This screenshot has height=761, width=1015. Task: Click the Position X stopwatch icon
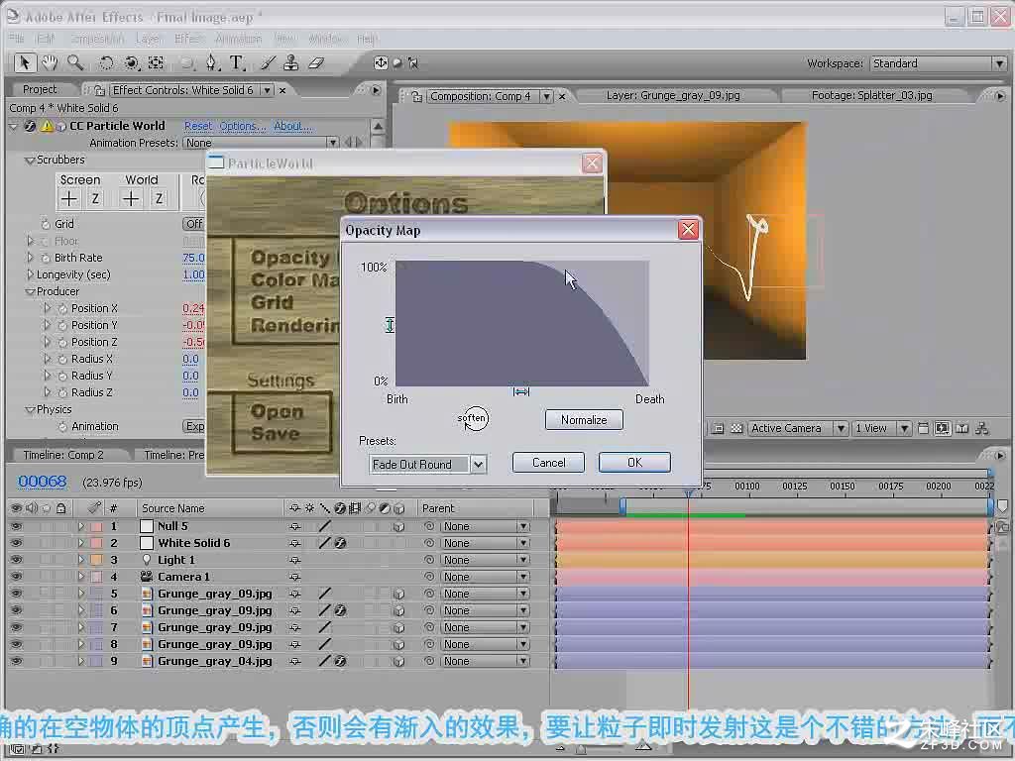(62, 309)
